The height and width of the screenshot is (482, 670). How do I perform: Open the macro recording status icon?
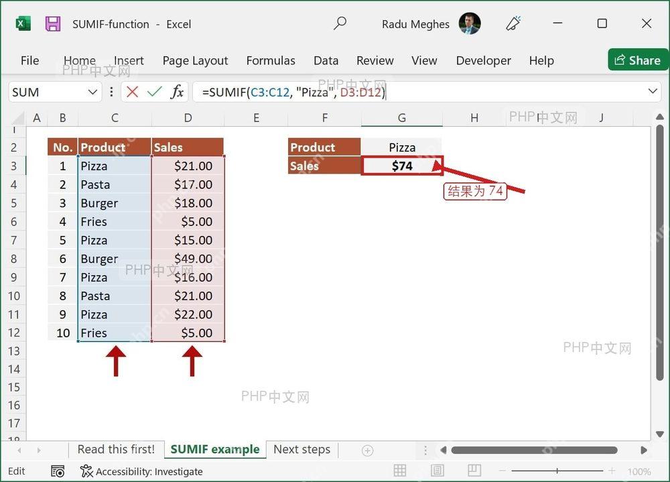coord(58,471)
